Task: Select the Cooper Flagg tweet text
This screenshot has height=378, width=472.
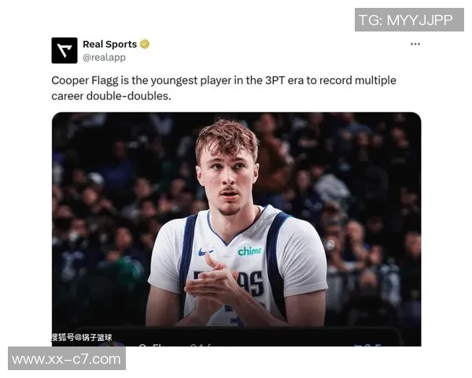Action: pos(223,88)
